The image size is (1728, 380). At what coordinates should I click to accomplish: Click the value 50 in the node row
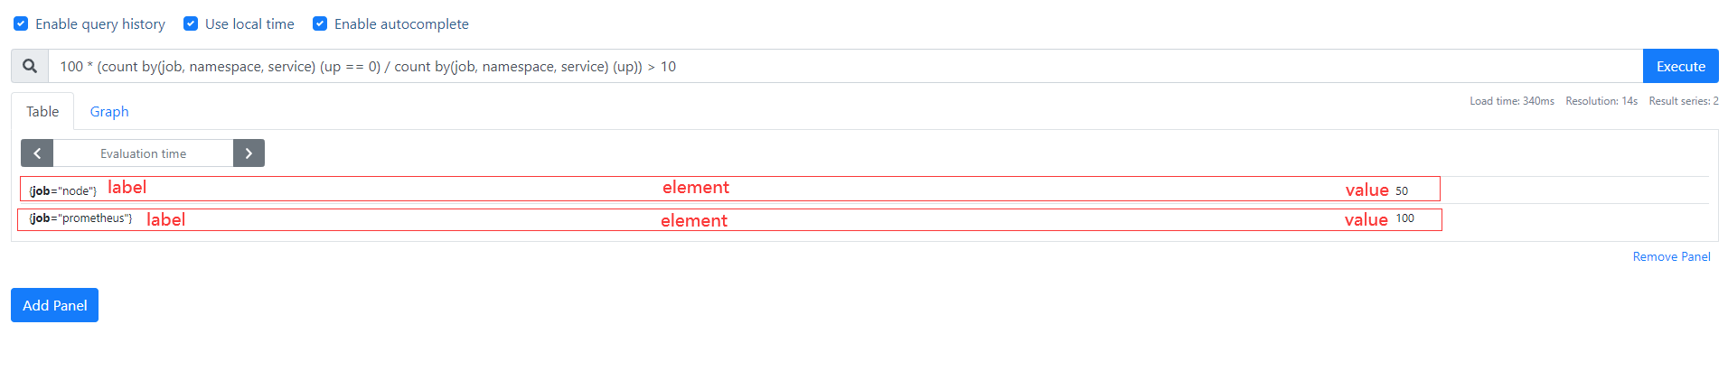pyautogui.click(x=1402, y=190)
